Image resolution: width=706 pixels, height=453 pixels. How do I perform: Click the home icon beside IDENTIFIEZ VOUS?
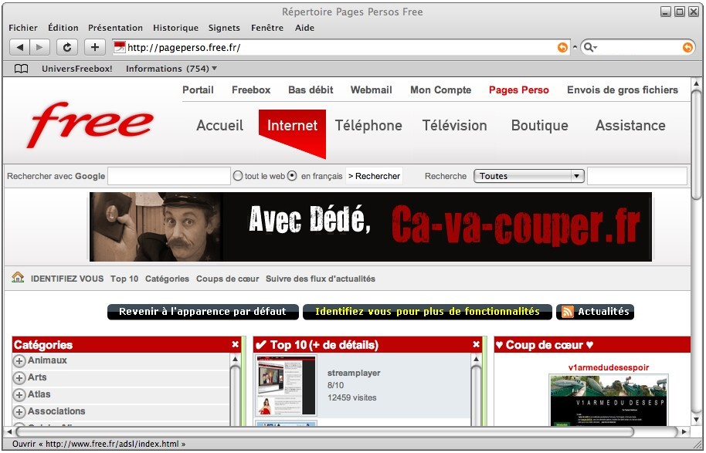click(18, 278)
